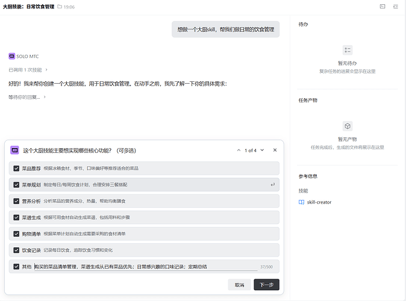
Task: Click the 1 of 4 page indicator
Action: click(251, 150)
